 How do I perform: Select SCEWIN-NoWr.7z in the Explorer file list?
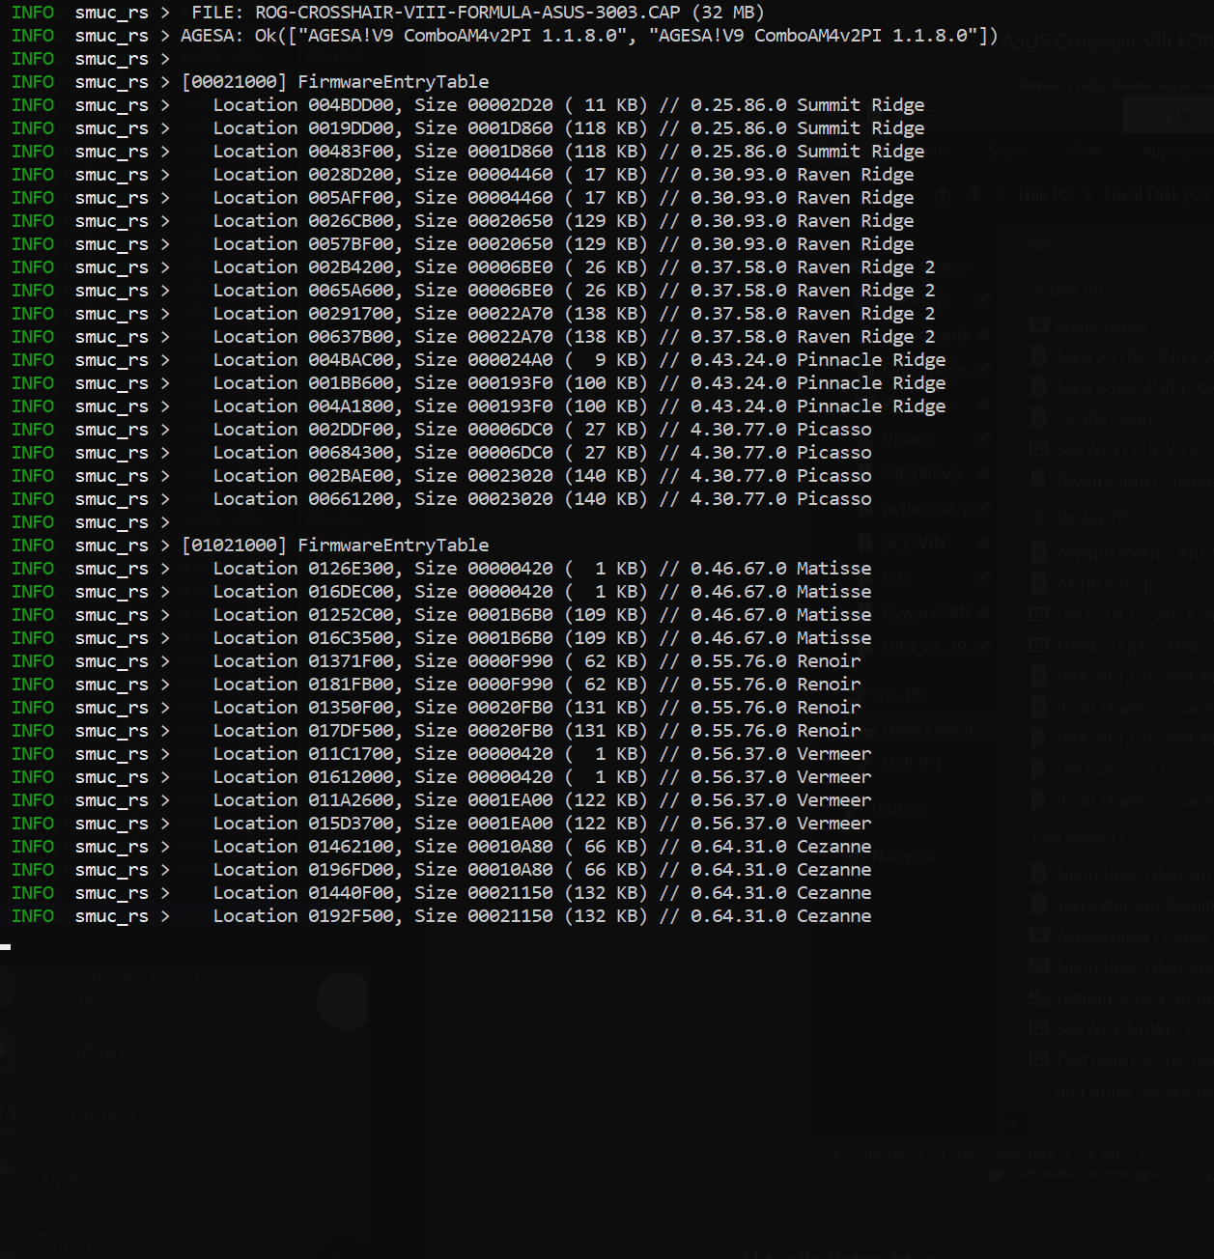click(x=1125, y=1028)
